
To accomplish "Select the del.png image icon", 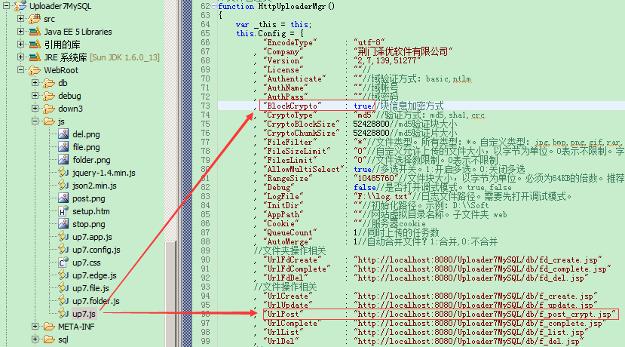I will click(x=63, y=134).
